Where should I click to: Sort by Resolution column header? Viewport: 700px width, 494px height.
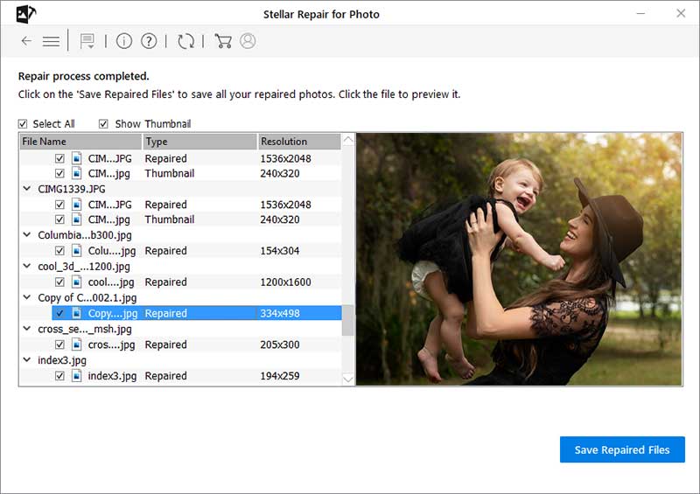(x=299, y=142)
